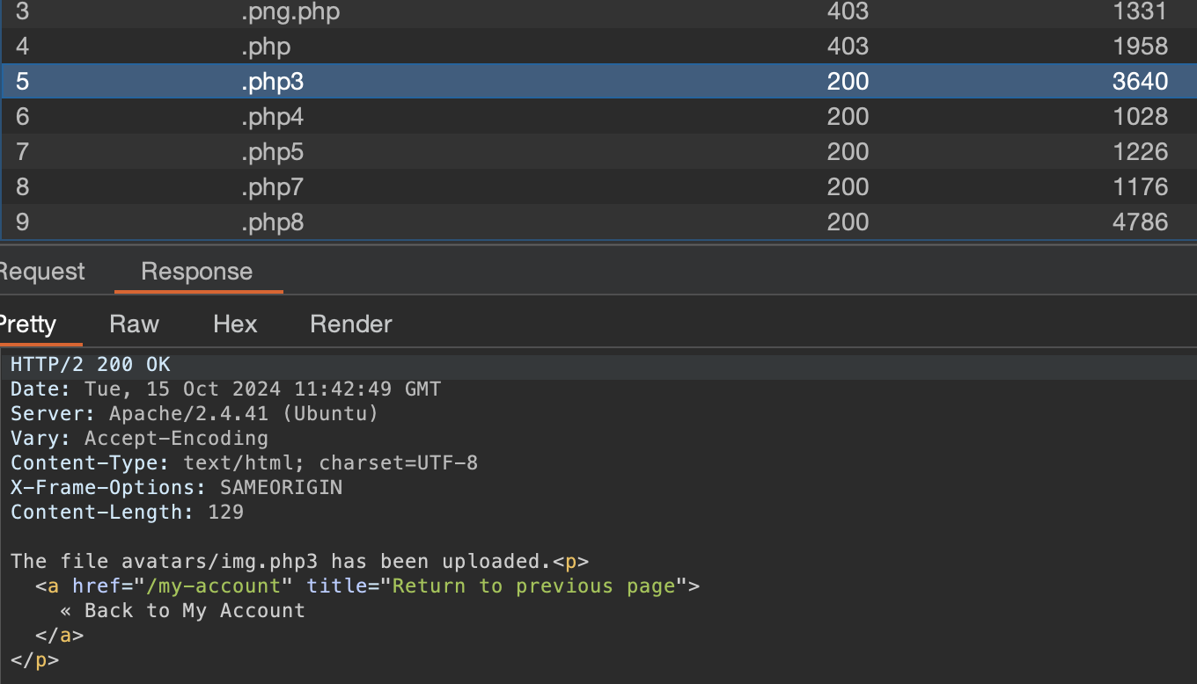The image size is (1197, 684).
Task: Switch to the Raw view tab
Action: [x=134, y=324]
